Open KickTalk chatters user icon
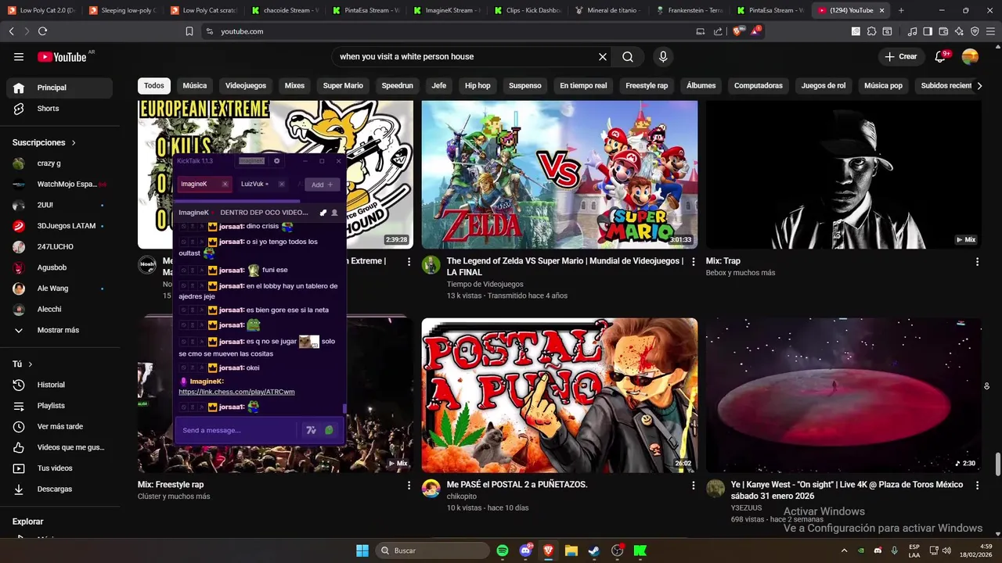 coord(334,213)
